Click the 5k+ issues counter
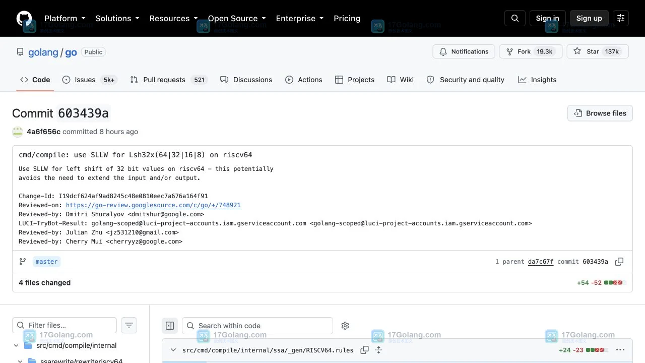 pyautogui.click(x=109, y=80)
